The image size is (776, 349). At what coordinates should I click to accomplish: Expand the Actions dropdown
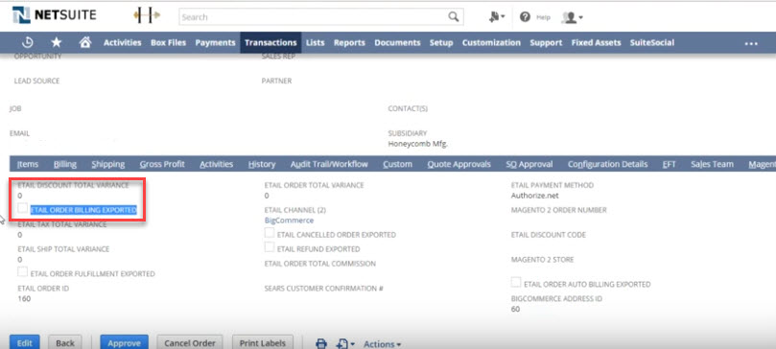[x=382, y=344]
